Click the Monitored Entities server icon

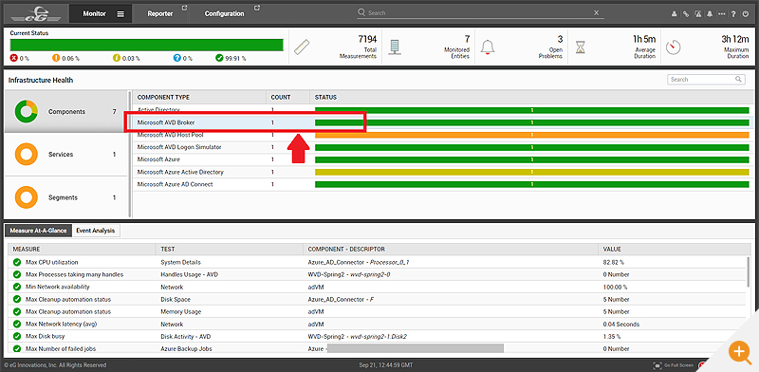(396, 46)
